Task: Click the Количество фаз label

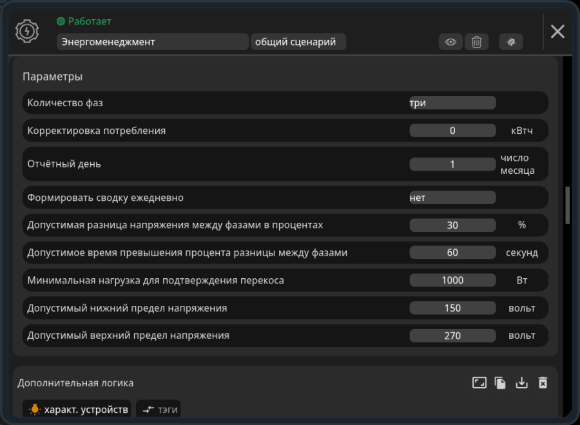Action: (x=65, y=103)
